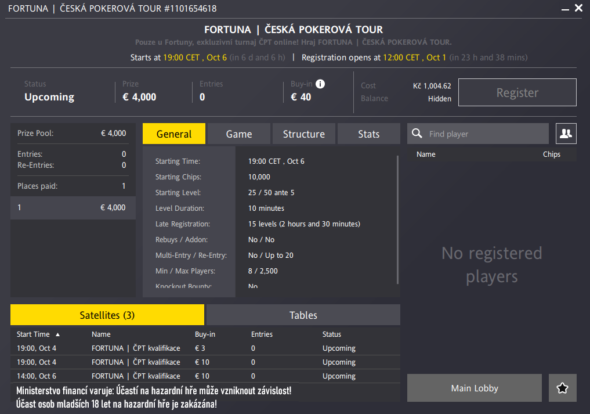
Task: Click the Starting Level 25 / 50 ante 5 value
Action: [272, 193]
